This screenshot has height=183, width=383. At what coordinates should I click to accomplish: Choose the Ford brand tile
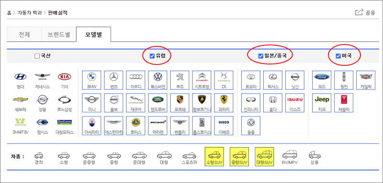point(322,80)
